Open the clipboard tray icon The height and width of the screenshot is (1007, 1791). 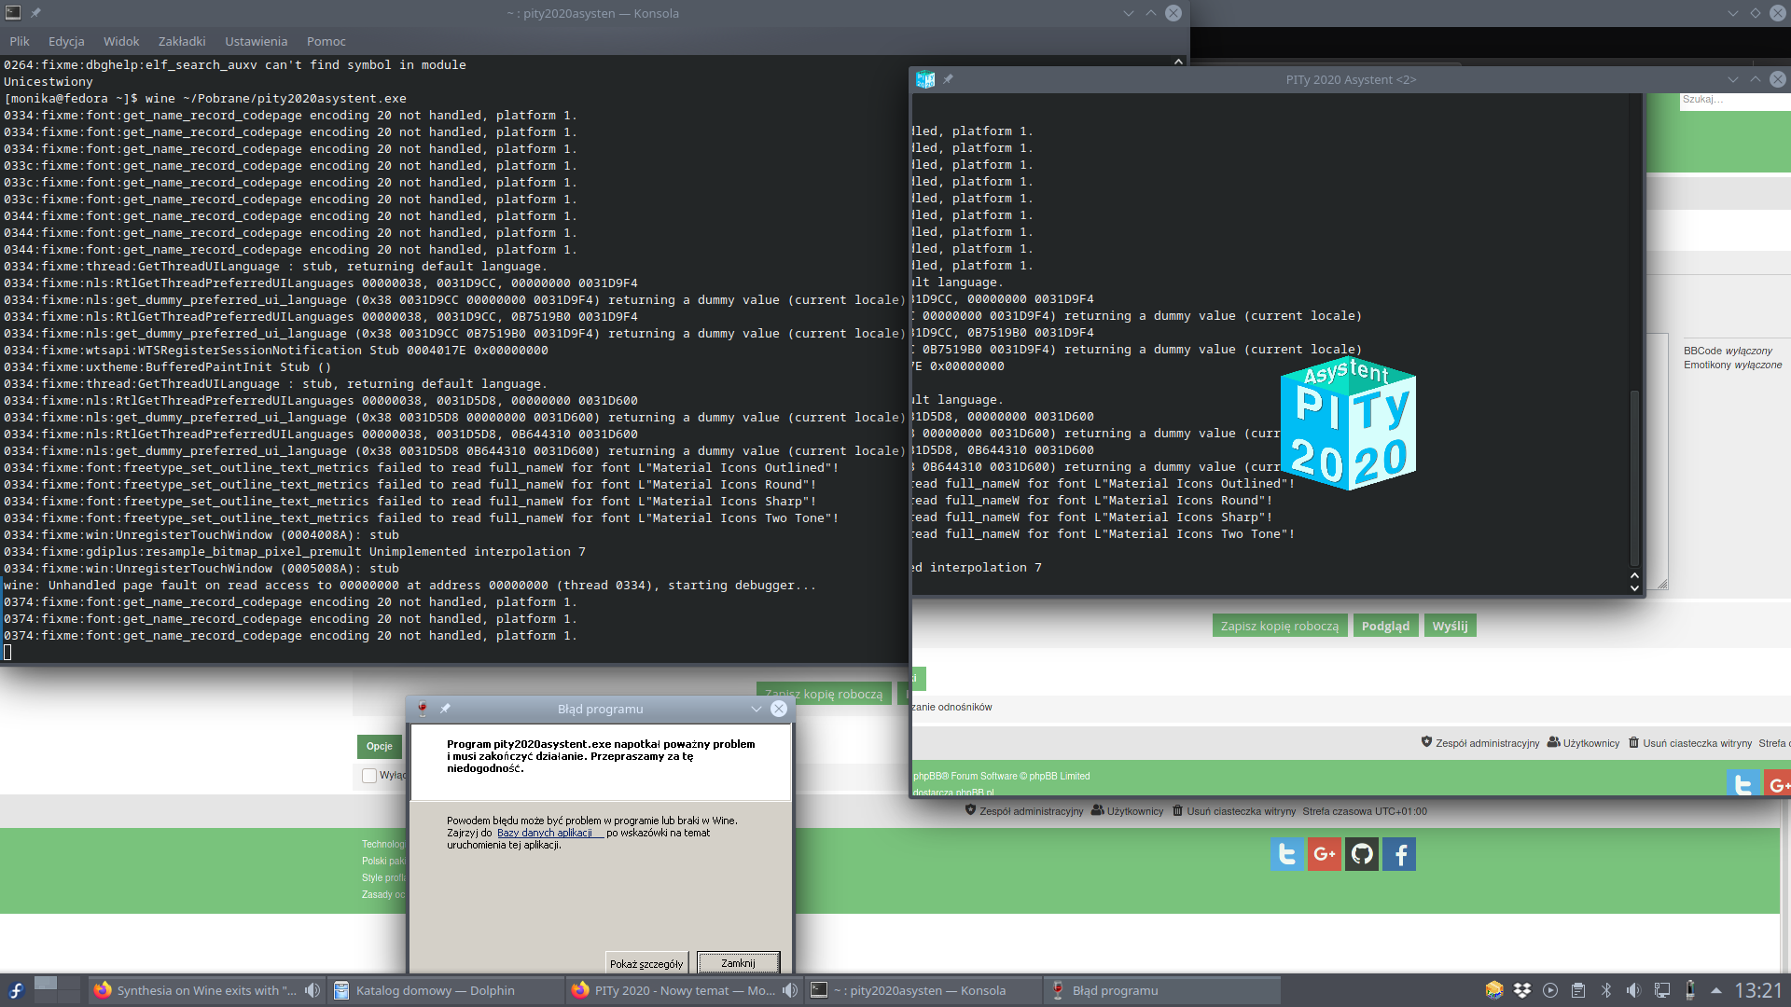tap(1578, 990)
